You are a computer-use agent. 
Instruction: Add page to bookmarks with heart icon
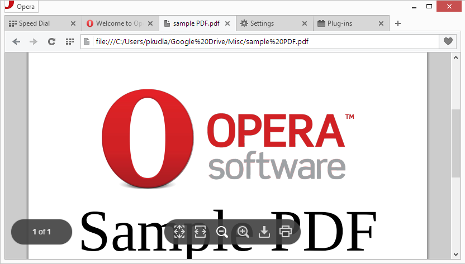pos(448,41)
